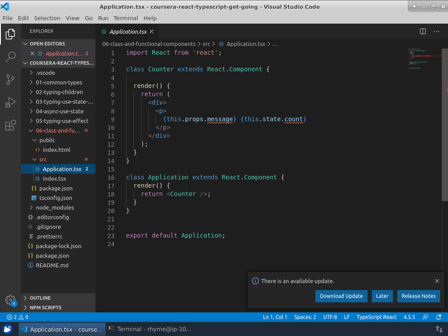
Task: Close the update notification popup
Action: click(x=437, y=281)
